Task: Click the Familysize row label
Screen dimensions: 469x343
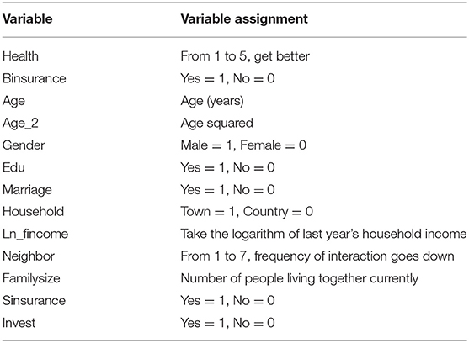Action: (31, 278)
